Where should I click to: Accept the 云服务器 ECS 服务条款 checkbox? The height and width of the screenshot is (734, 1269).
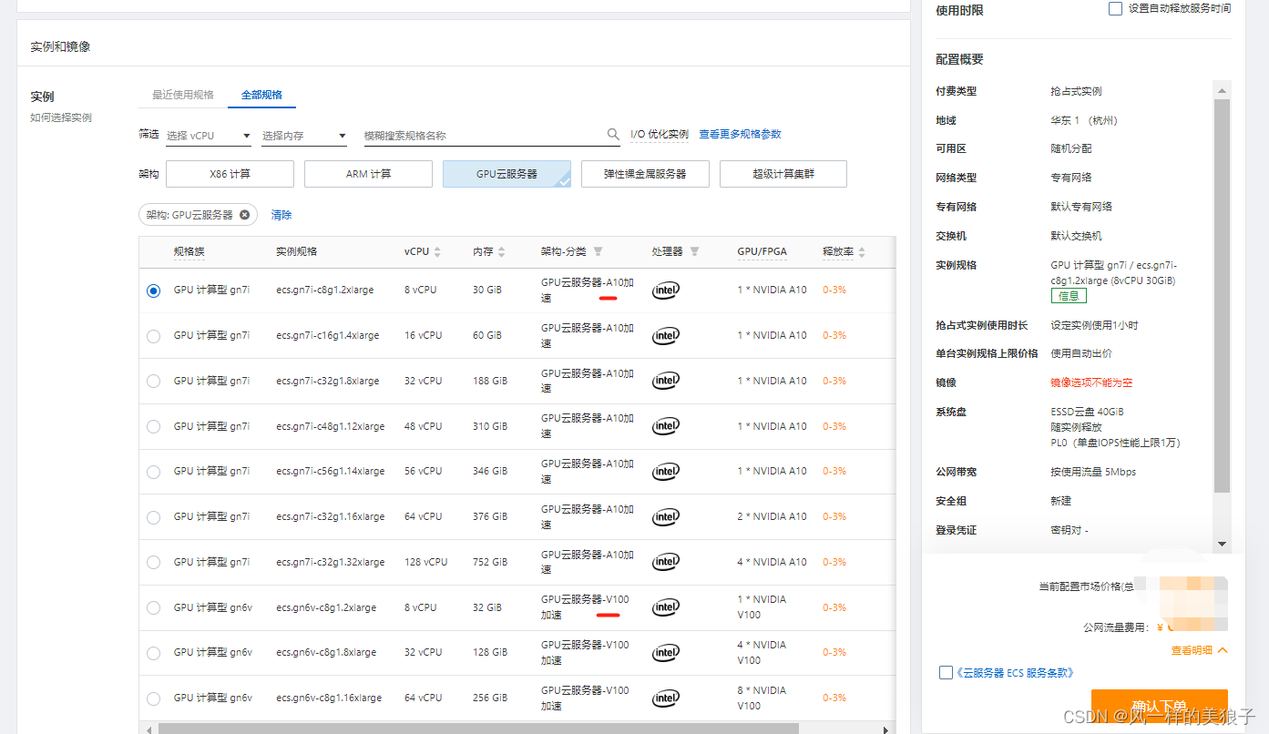tap(946, 672)
